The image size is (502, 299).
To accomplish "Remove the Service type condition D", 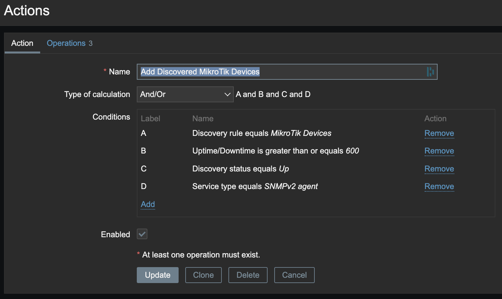I will tap(439, 186).
